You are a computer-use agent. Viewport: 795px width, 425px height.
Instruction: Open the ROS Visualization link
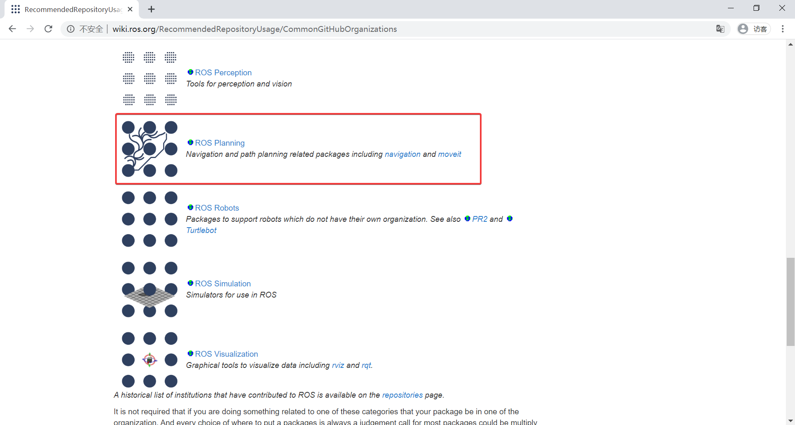[x=226, y=354]
